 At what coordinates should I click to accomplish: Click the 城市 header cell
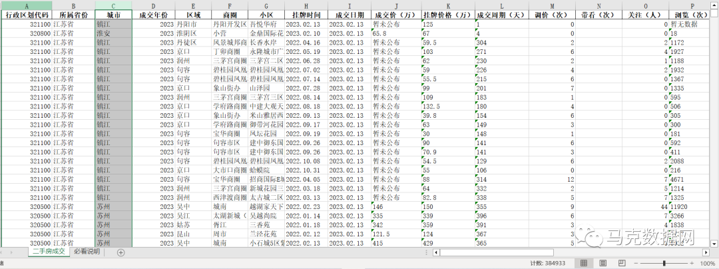[x=113, y=15]
